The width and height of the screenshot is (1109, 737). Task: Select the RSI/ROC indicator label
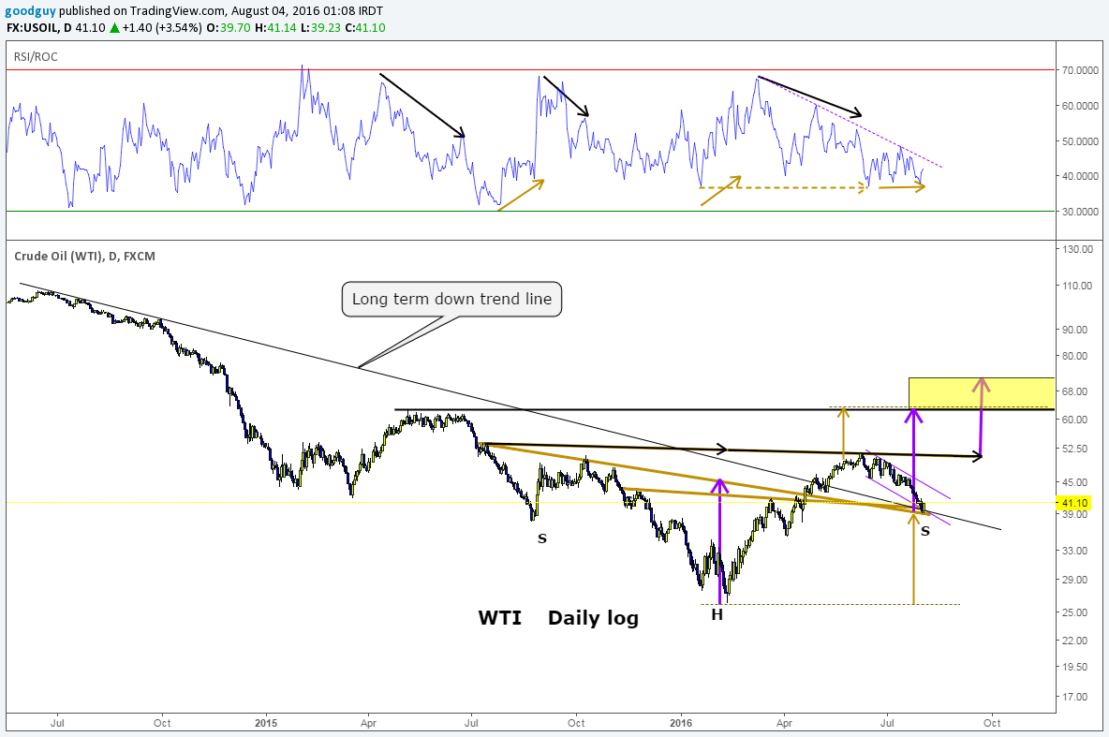(35, 56)
